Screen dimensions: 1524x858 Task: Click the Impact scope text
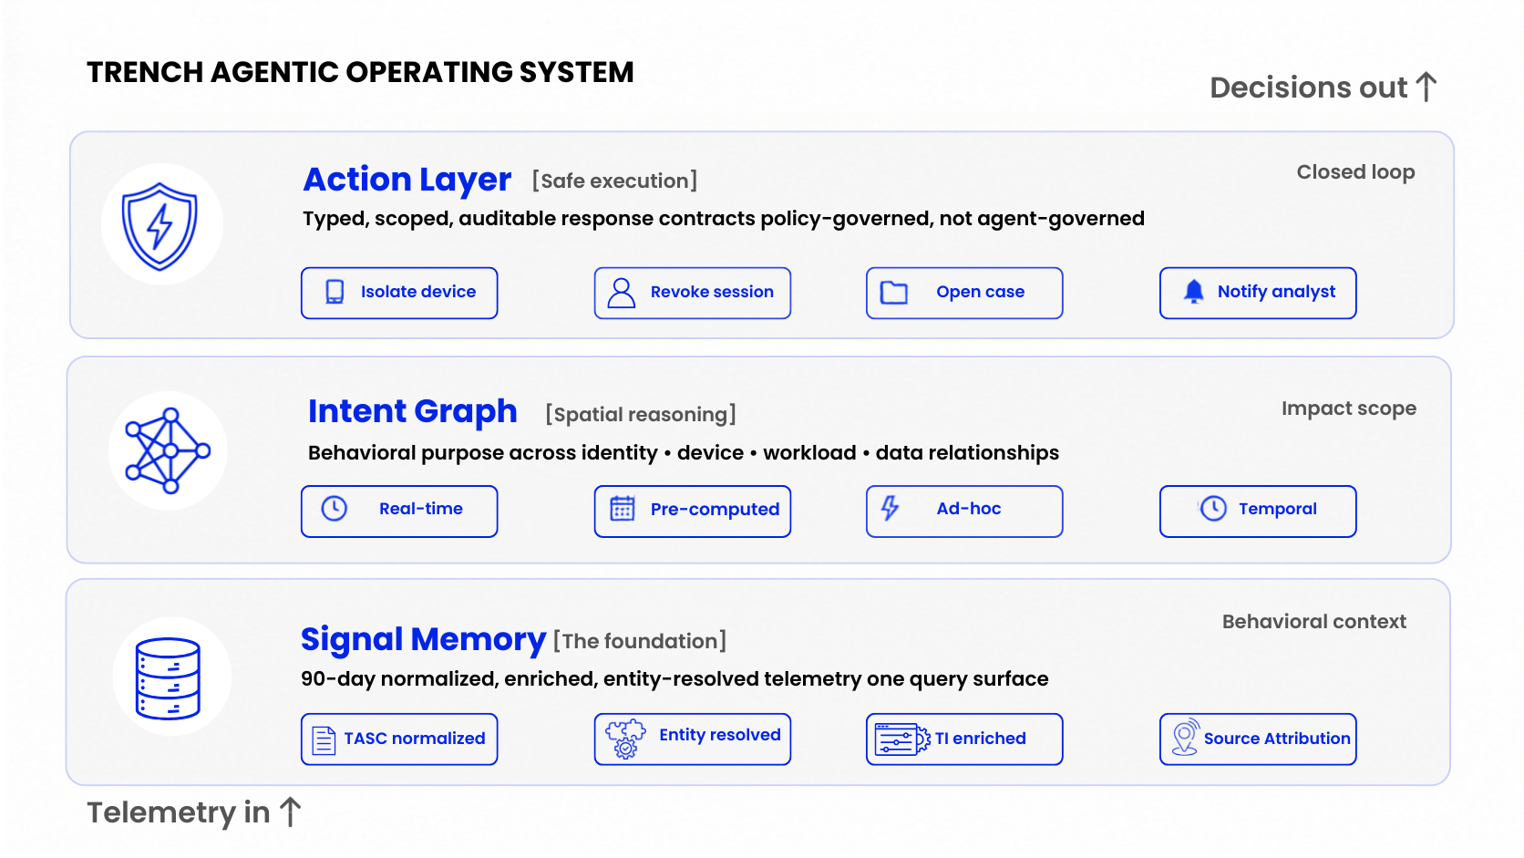[x=1349, y=408]
